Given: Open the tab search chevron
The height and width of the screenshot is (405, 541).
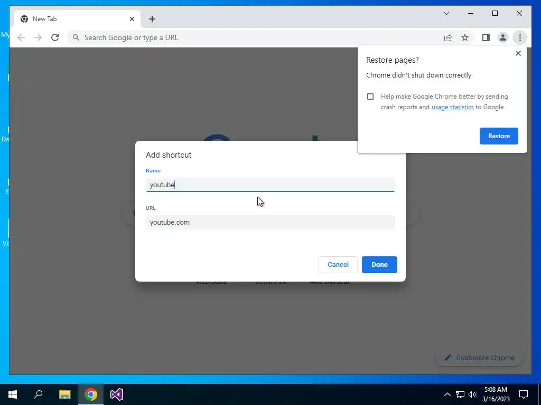Looking at the screenshot, I should [x=446, y=13].
